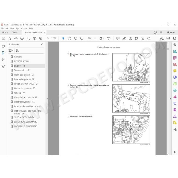The image size is (178, 178).
Task: Open help question mark icon
Action: pyautogui.click(x=155, y=33)
